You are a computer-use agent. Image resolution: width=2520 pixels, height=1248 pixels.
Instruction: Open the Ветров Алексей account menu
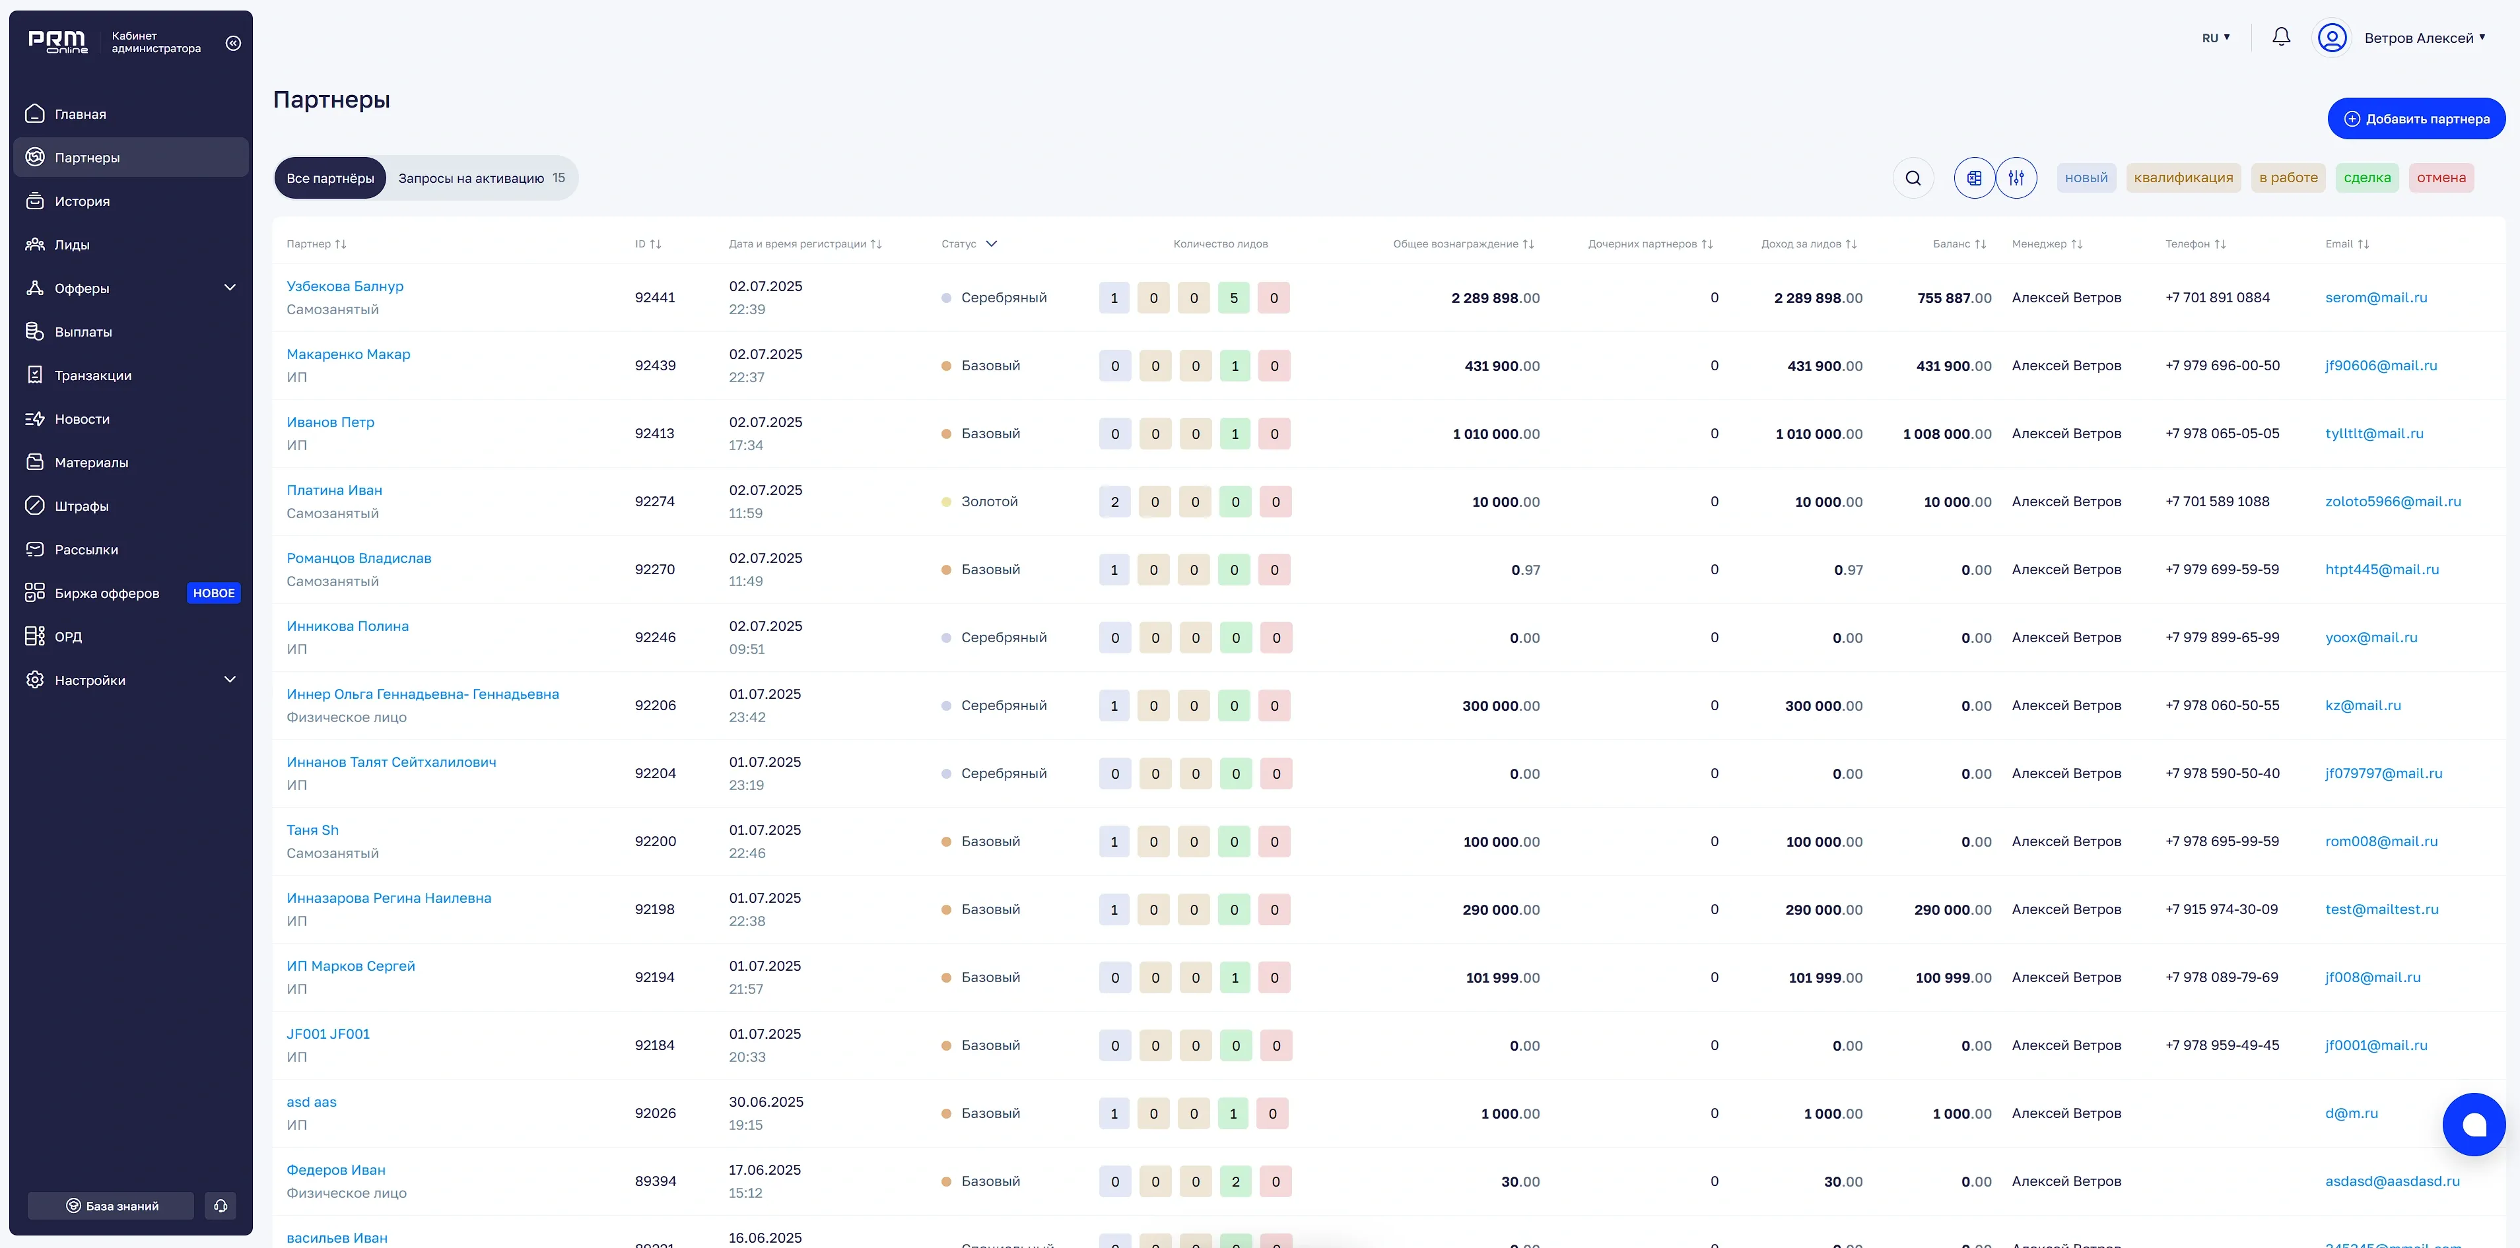click(2424, 37)
